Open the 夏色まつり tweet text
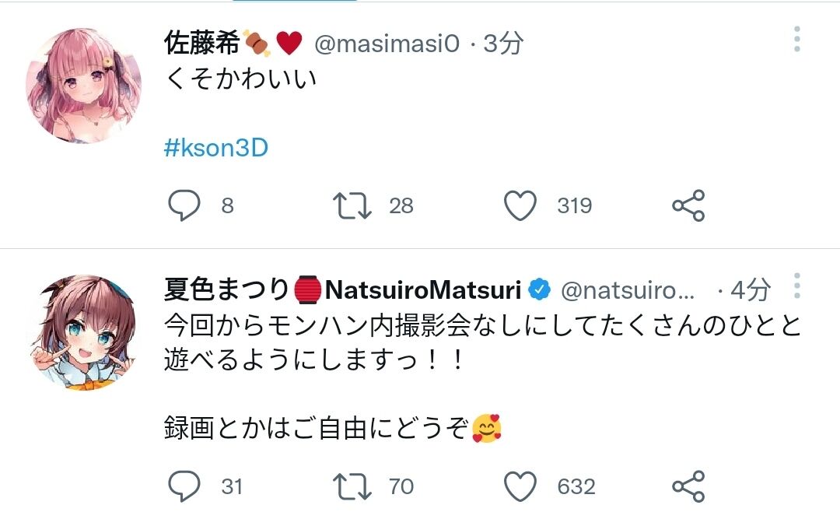The image size is (840, 526). tap(482, 342)
